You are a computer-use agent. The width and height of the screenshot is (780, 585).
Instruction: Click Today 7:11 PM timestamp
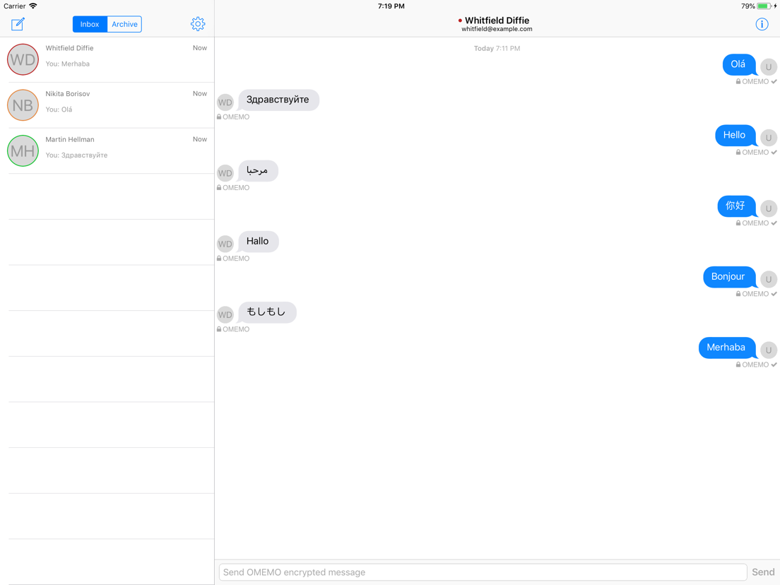point(497,48)
